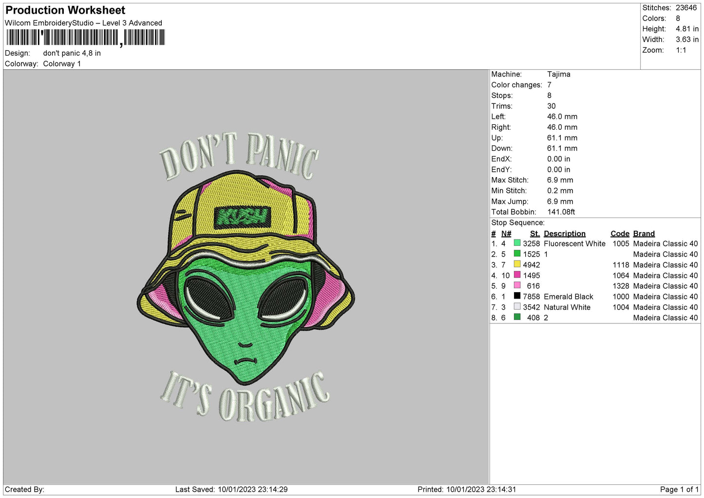Click stitch count '4942' in the table
The width and height of the screenshot is (704, 498).
[531, 265]
